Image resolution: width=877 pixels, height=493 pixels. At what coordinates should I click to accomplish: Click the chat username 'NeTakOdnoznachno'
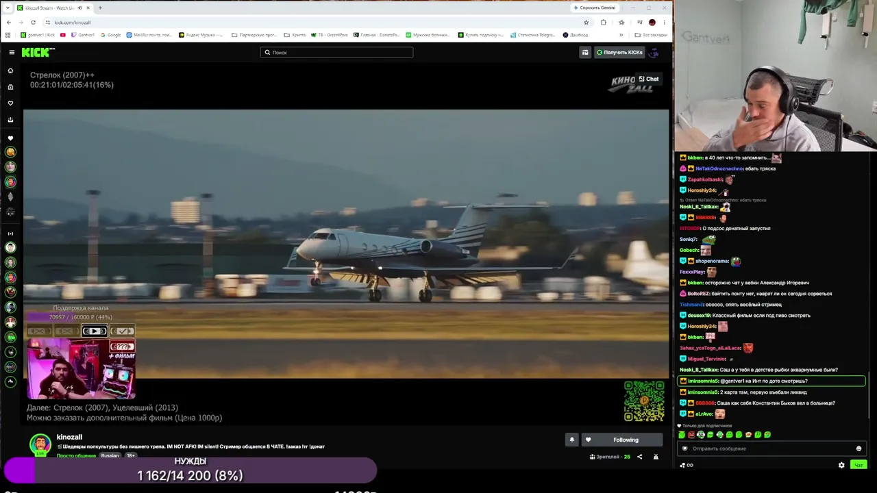[719, 168]
